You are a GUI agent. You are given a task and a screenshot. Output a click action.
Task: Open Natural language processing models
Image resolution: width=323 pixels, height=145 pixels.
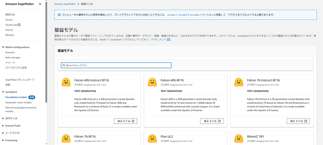pos(20,109)
